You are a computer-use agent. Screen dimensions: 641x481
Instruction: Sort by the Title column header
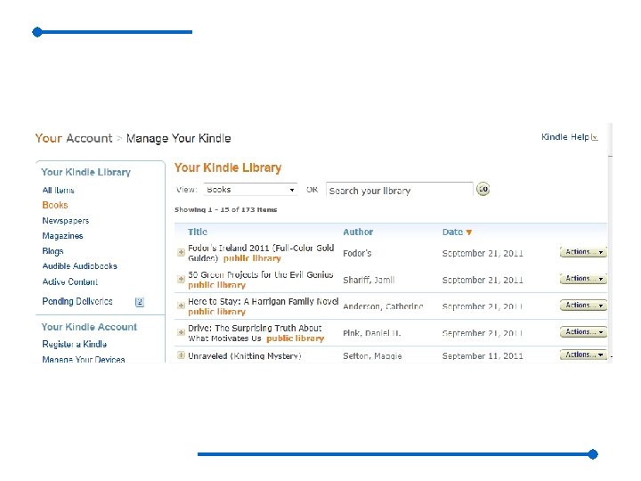coord(198,232)
